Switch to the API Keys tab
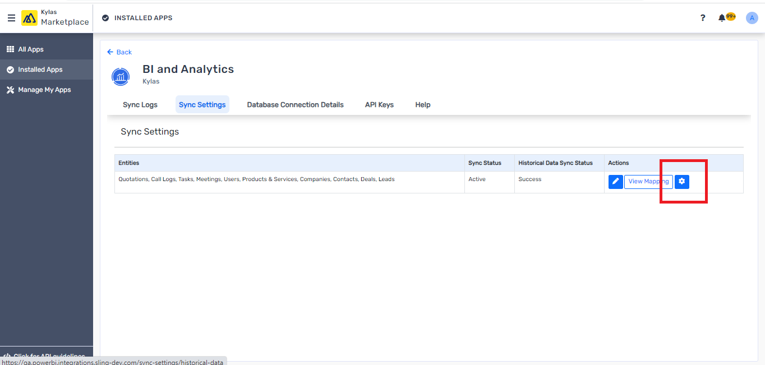This screenshot has height=365, width=765. (379, 105)
